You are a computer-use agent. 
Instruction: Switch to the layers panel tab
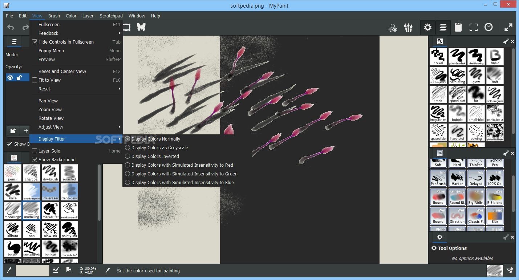pyautogui.click(x=14, y=42)
